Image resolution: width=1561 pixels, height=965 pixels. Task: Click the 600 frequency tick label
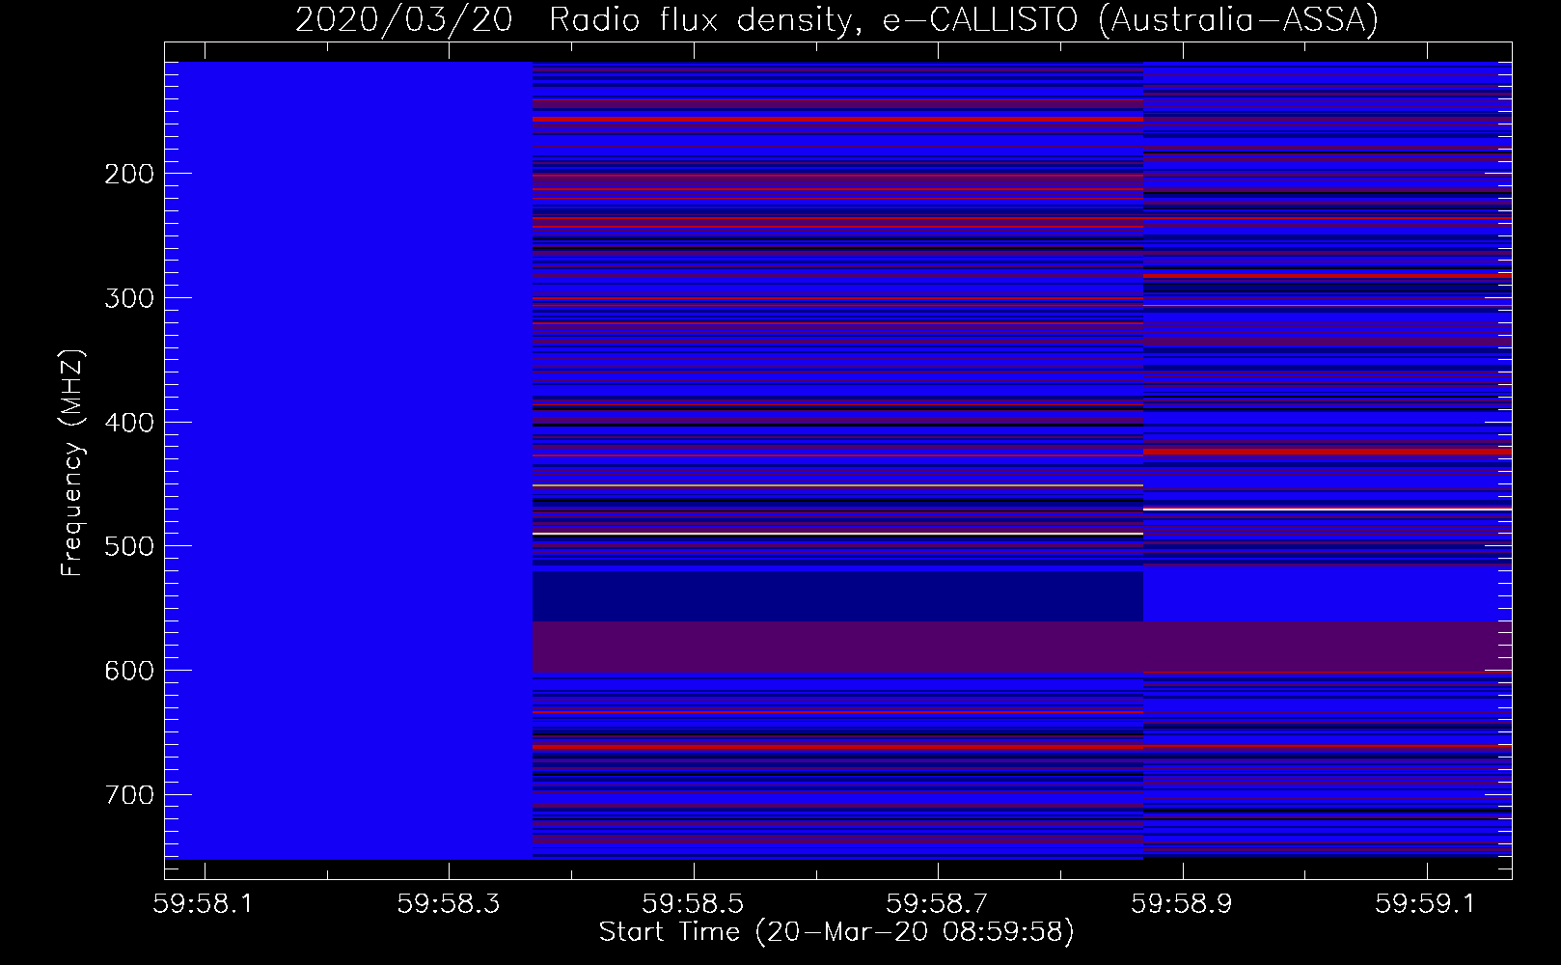[129, 671]
